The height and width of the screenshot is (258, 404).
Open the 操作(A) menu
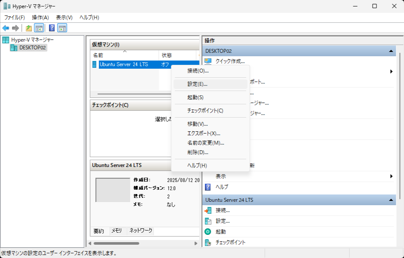coord(40,18)
